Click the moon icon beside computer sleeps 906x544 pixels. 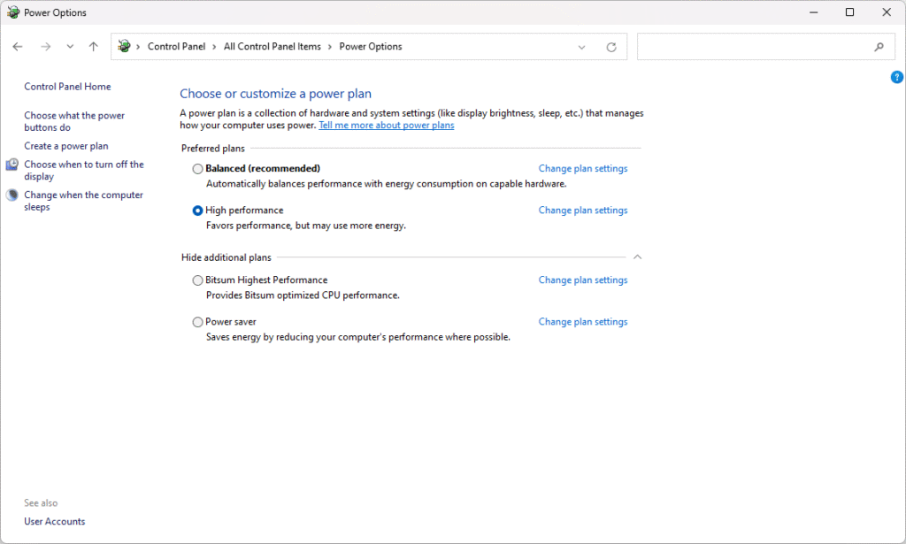pyautogui.click(x=12, y=195)
